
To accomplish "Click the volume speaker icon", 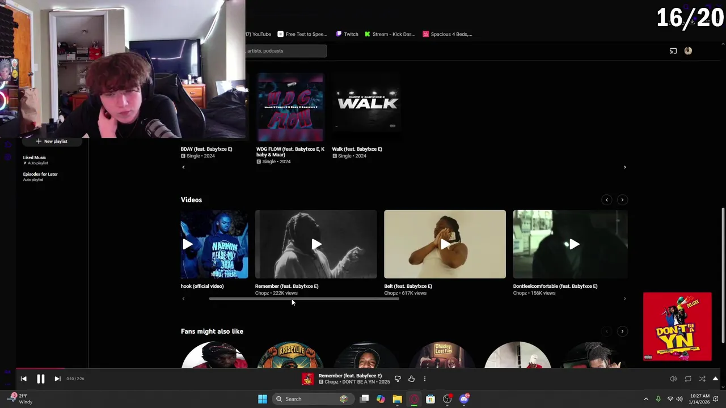I will pos(673,379).
